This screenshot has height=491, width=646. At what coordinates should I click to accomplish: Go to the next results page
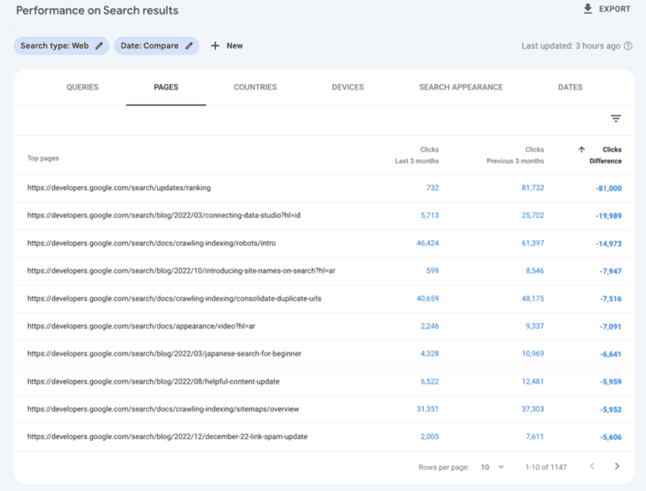617,466
